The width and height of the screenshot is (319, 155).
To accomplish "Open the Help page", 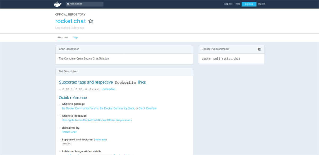I will click(x=238, y=4).
